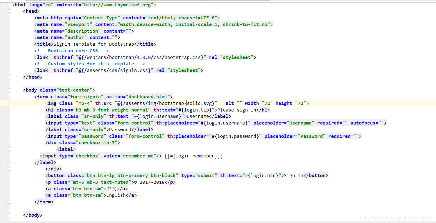This screenshot has height=223, width=436.
Task: Click fold marker at closing head tag
Action: tap(9, 77)
